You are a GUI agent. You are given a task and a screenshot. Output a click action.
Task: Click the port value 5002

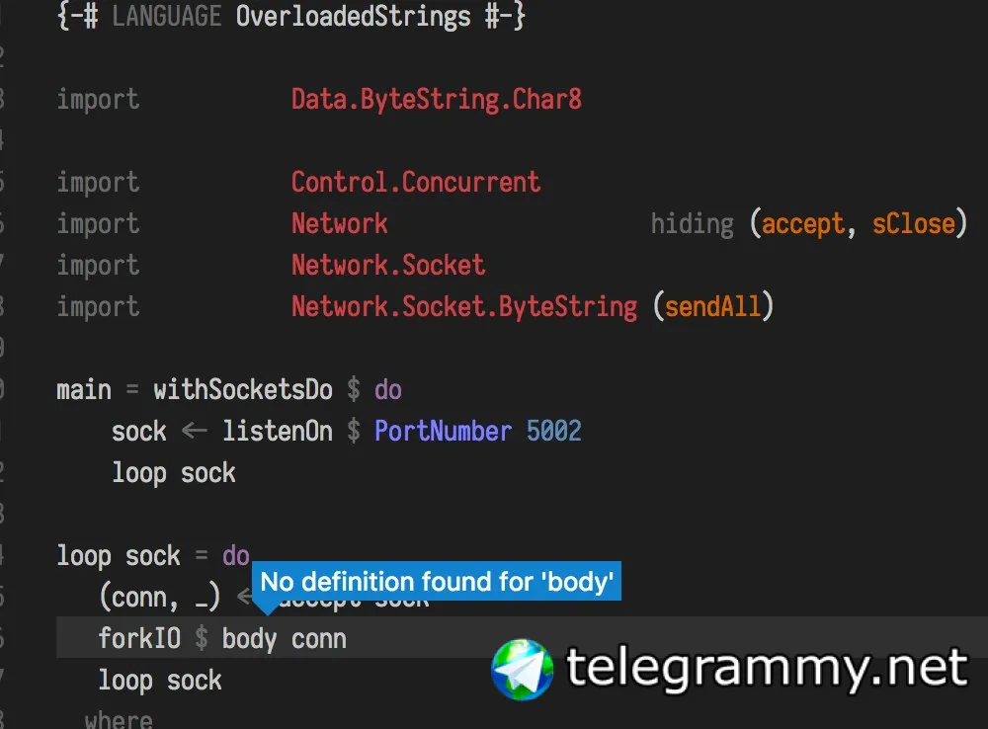click(x=553, y=431)
